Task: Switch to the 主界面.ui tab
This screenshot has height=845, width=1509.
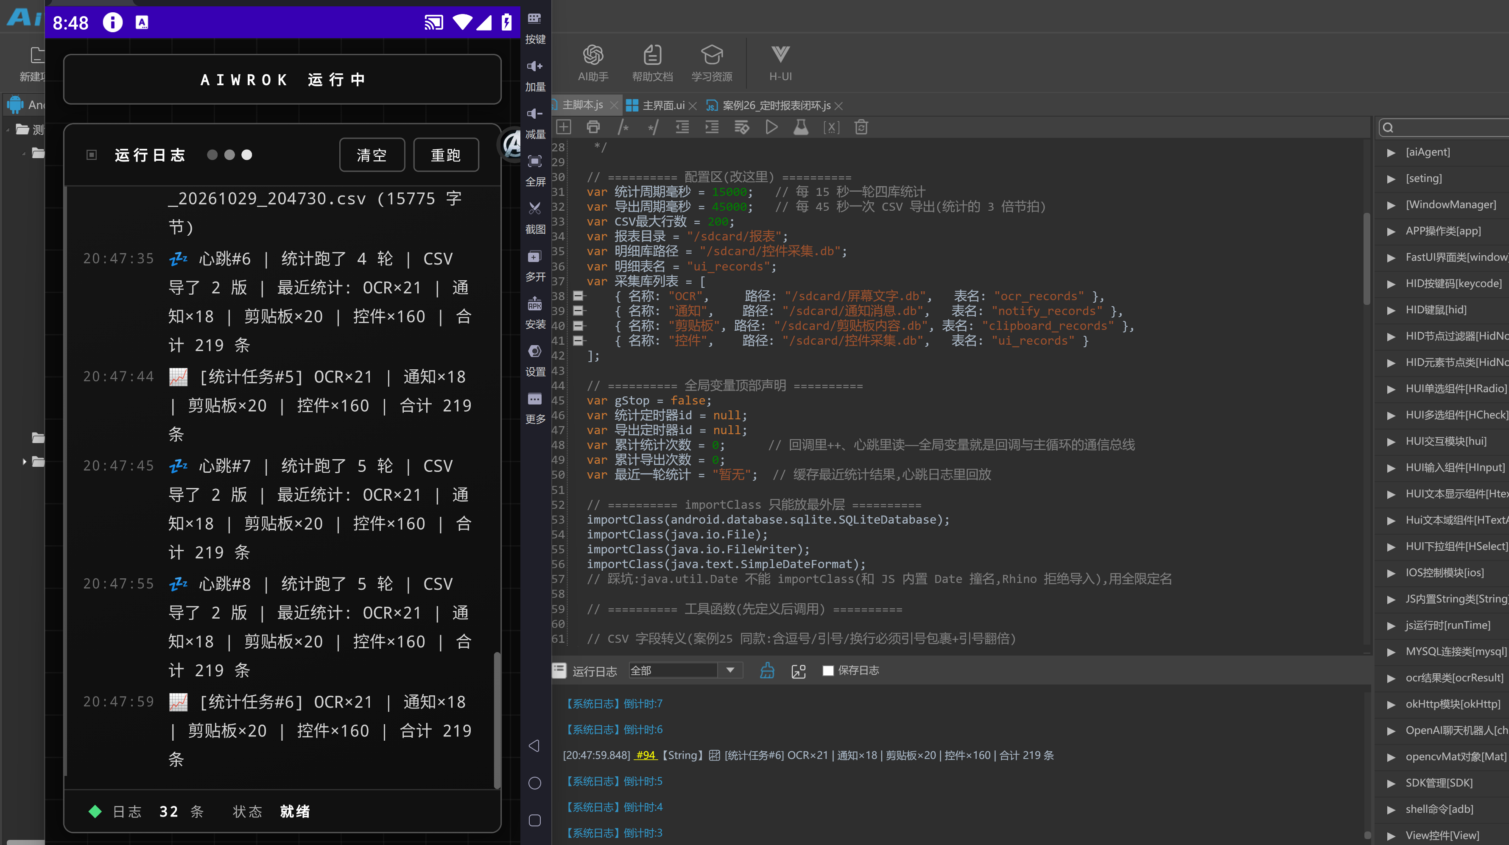Action: 663,106
